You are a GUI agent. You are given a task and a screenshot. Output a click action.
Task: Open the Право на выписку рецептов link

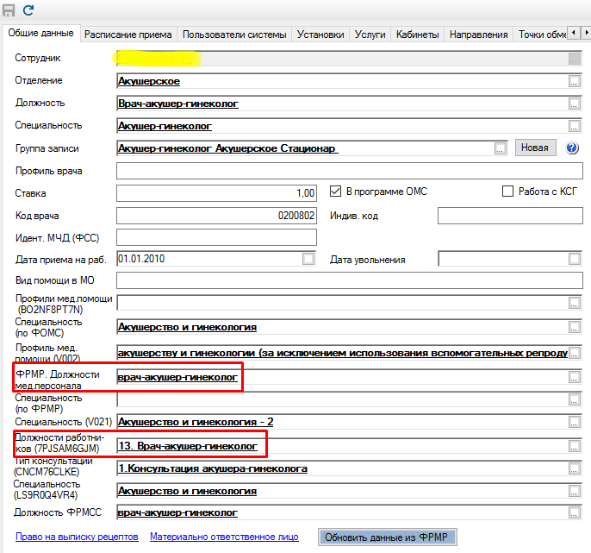(77, 537)
